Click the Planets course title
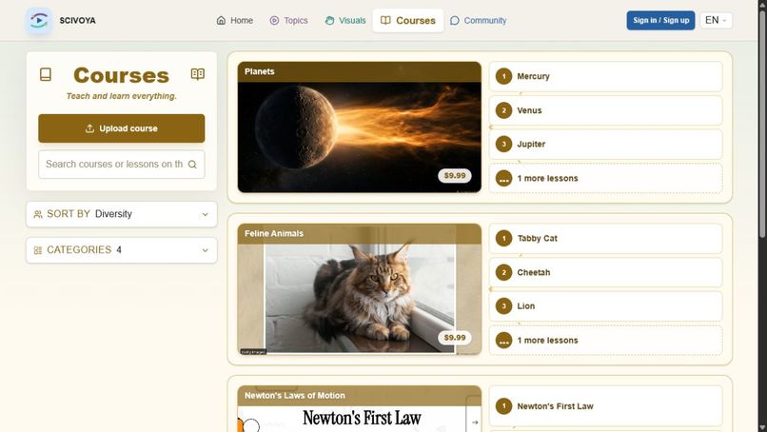The height and width of the screenshot is (432, 767). 259,71
